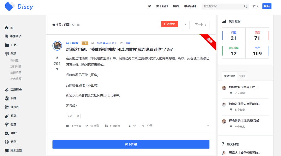Click the upvote arrow above 201
Viewport: 281px width, 156px height.
tap(57, 58)
